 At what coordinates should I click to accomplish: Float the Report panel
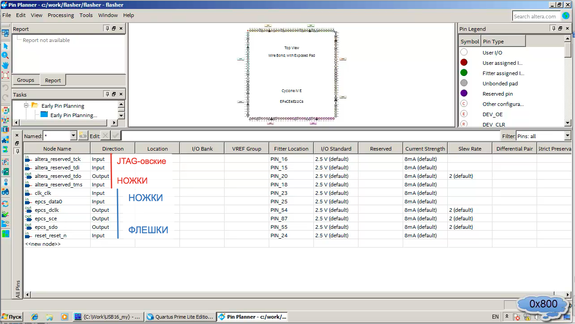click(x=114, y=28)
